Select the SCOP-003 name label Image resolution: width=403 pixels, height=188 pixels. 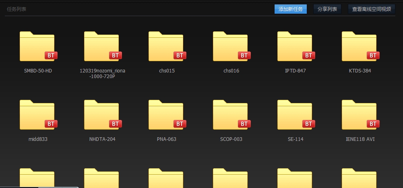pyautogui.click(x=231, y=139)
